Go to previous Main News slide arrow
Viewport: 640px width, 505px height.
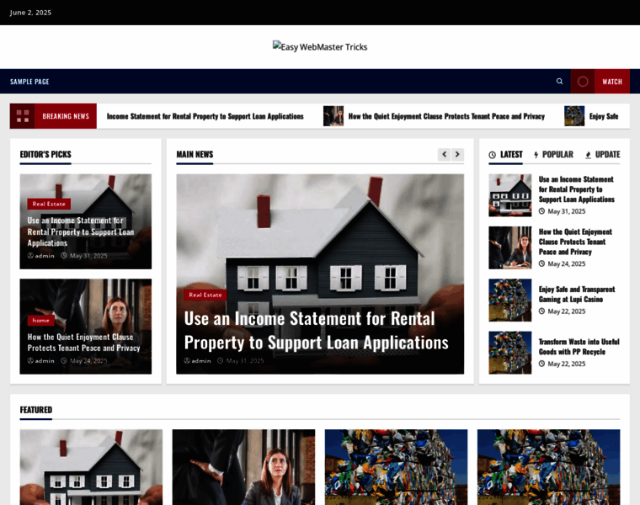[x=444, y=154]
